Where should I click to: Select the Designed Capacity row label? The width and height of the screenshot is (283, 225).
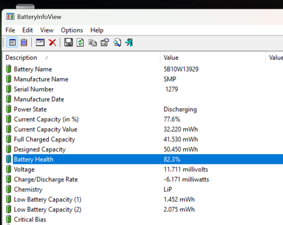40,149
